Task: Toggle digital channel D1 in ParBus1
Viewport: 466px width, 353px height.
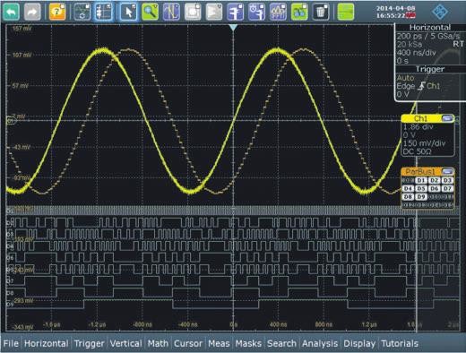Action: 421,180
